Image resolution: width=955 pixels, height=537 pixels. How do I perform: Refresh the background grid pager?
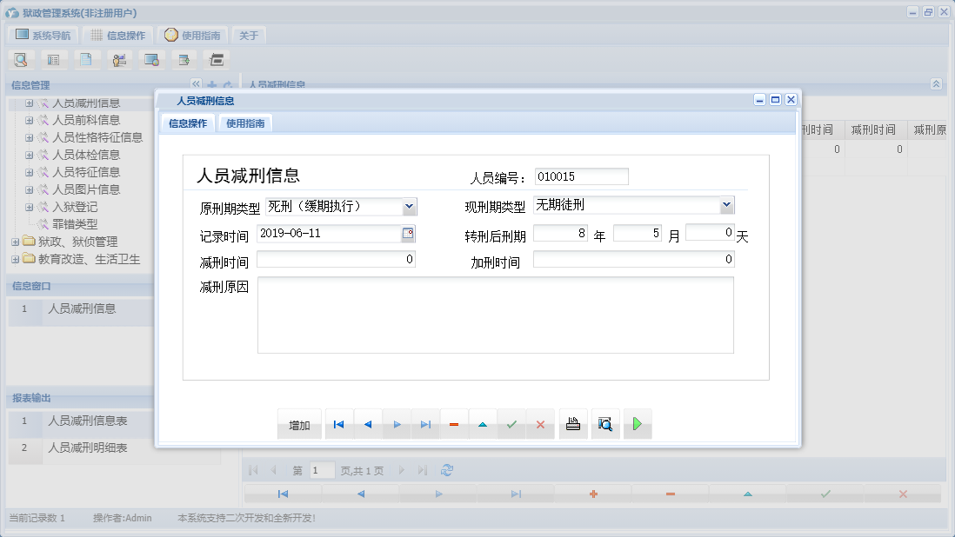click(447, 470)
